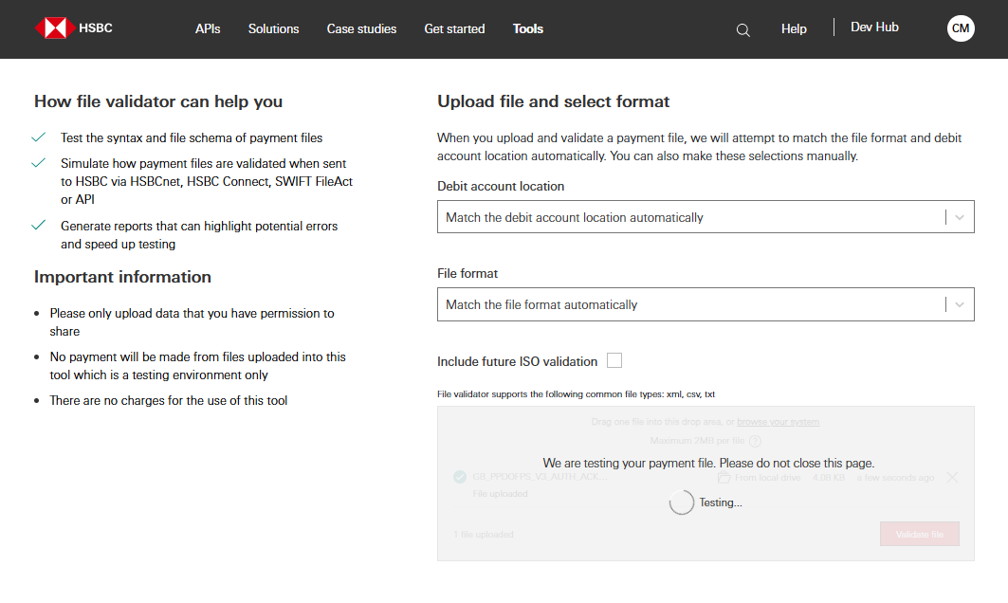Open Case studies in the navigation
Image resolution: width=1008 pixels, height=603 pixels.
[361, 28]
